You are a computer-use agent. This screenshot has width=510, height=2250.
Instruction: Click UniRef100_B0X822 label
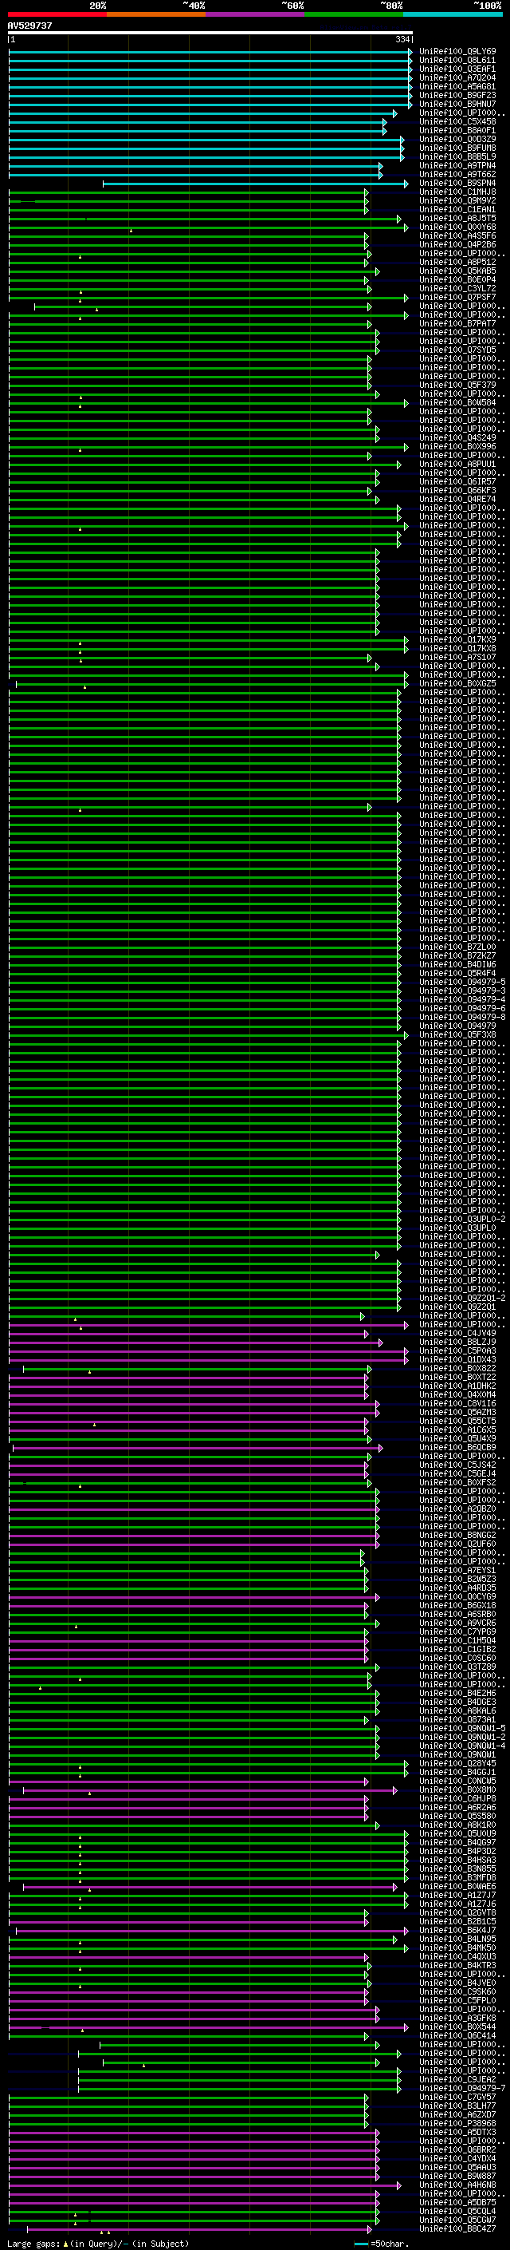(457, 1368)
